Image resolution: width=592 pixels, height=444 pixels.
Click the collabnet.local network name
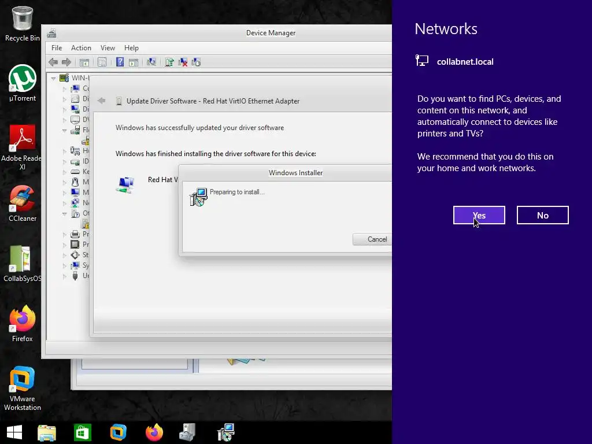coord(465,61)
